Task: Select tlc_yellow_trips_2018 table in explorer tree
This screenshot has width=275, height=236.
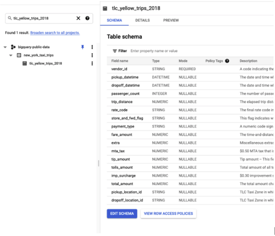Action: 46,63
